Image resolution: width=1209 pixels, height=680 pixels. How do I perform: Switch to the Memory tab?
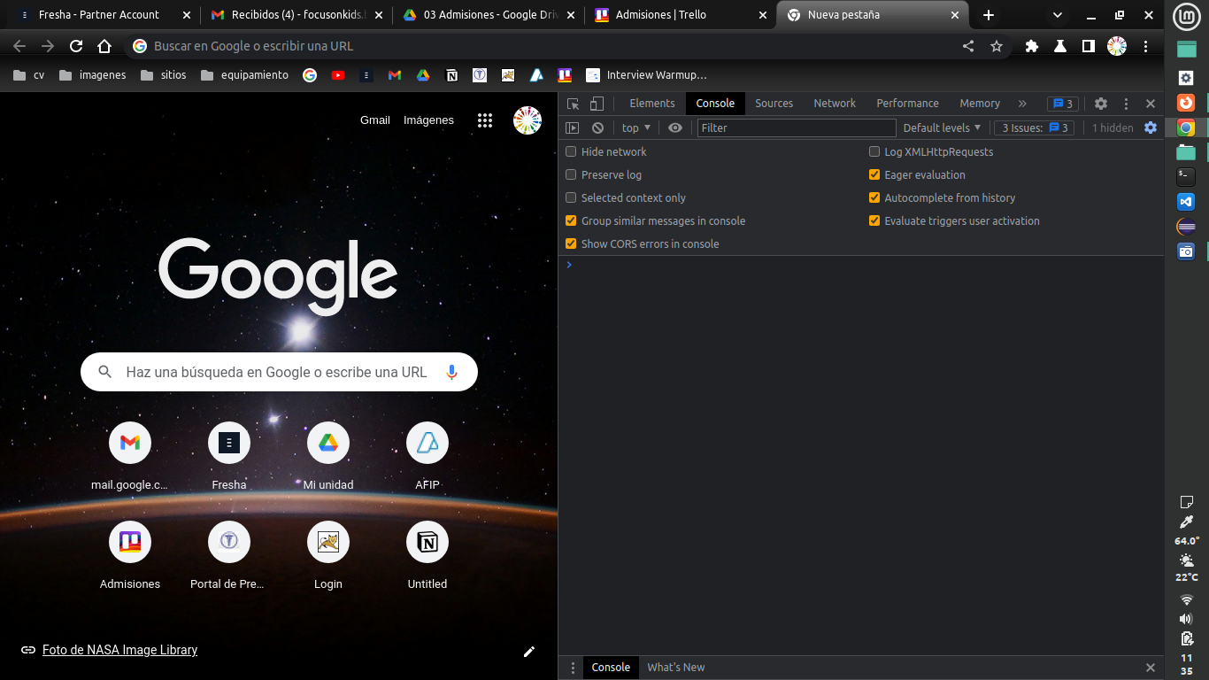(x=980, y=104)
